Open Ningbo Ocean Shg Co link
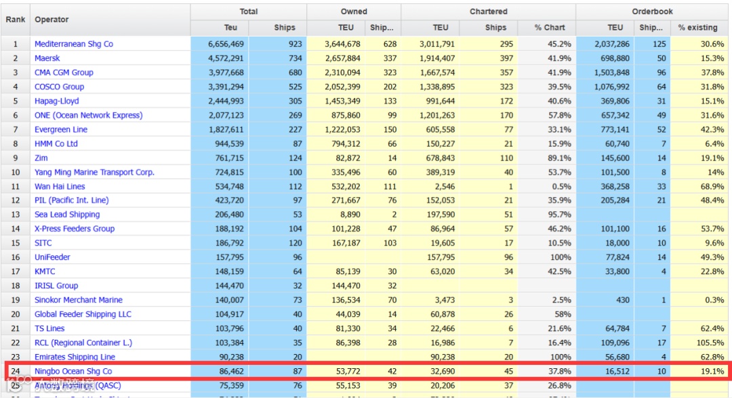This screenshot has width=732, height=398. 73,372
